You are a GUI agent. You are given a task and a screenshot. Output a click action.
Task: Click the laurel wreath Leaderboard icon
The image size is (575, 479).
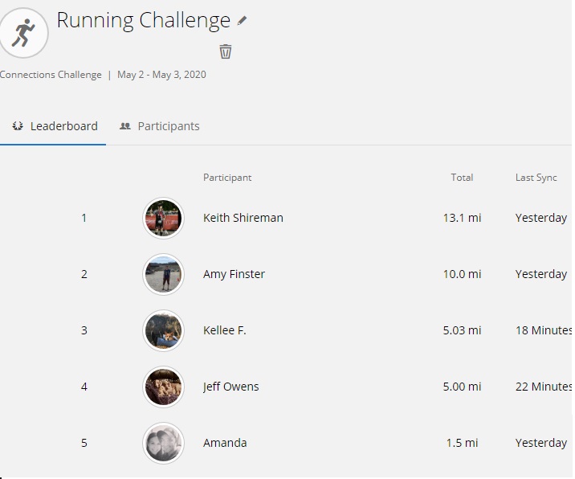pyautogui.click(x=17, y=126)
